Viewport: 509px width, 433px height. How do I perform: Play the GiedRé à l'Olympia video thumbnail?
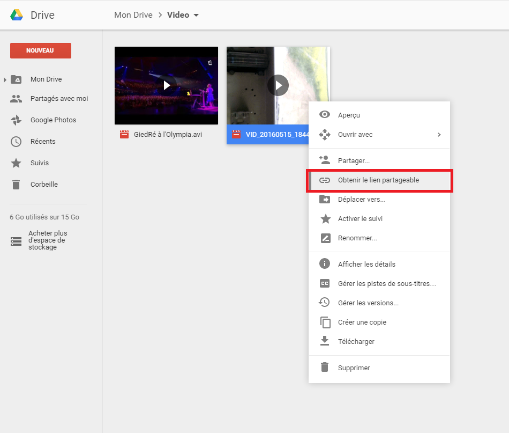[167, 85]
